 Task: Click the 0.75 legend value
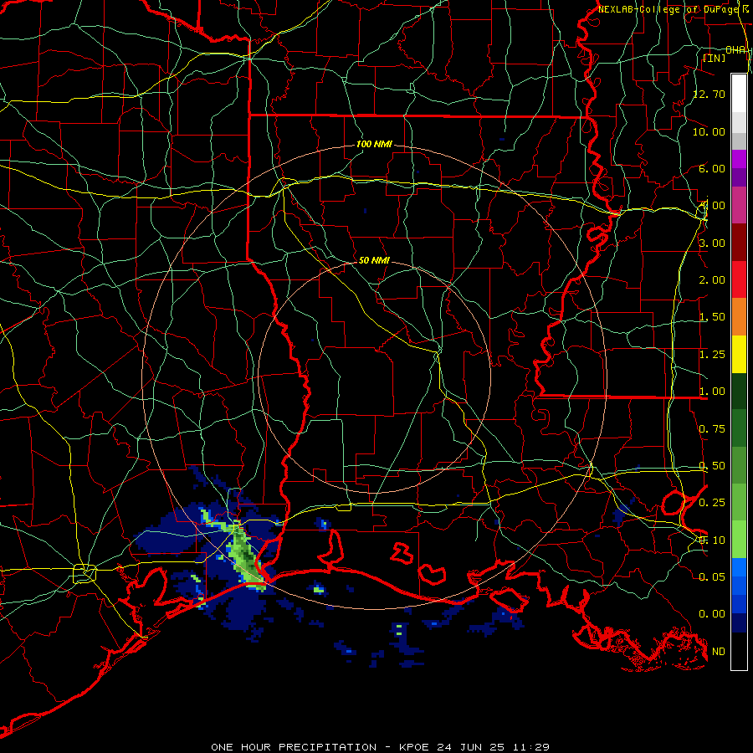(x=712, y=429)
